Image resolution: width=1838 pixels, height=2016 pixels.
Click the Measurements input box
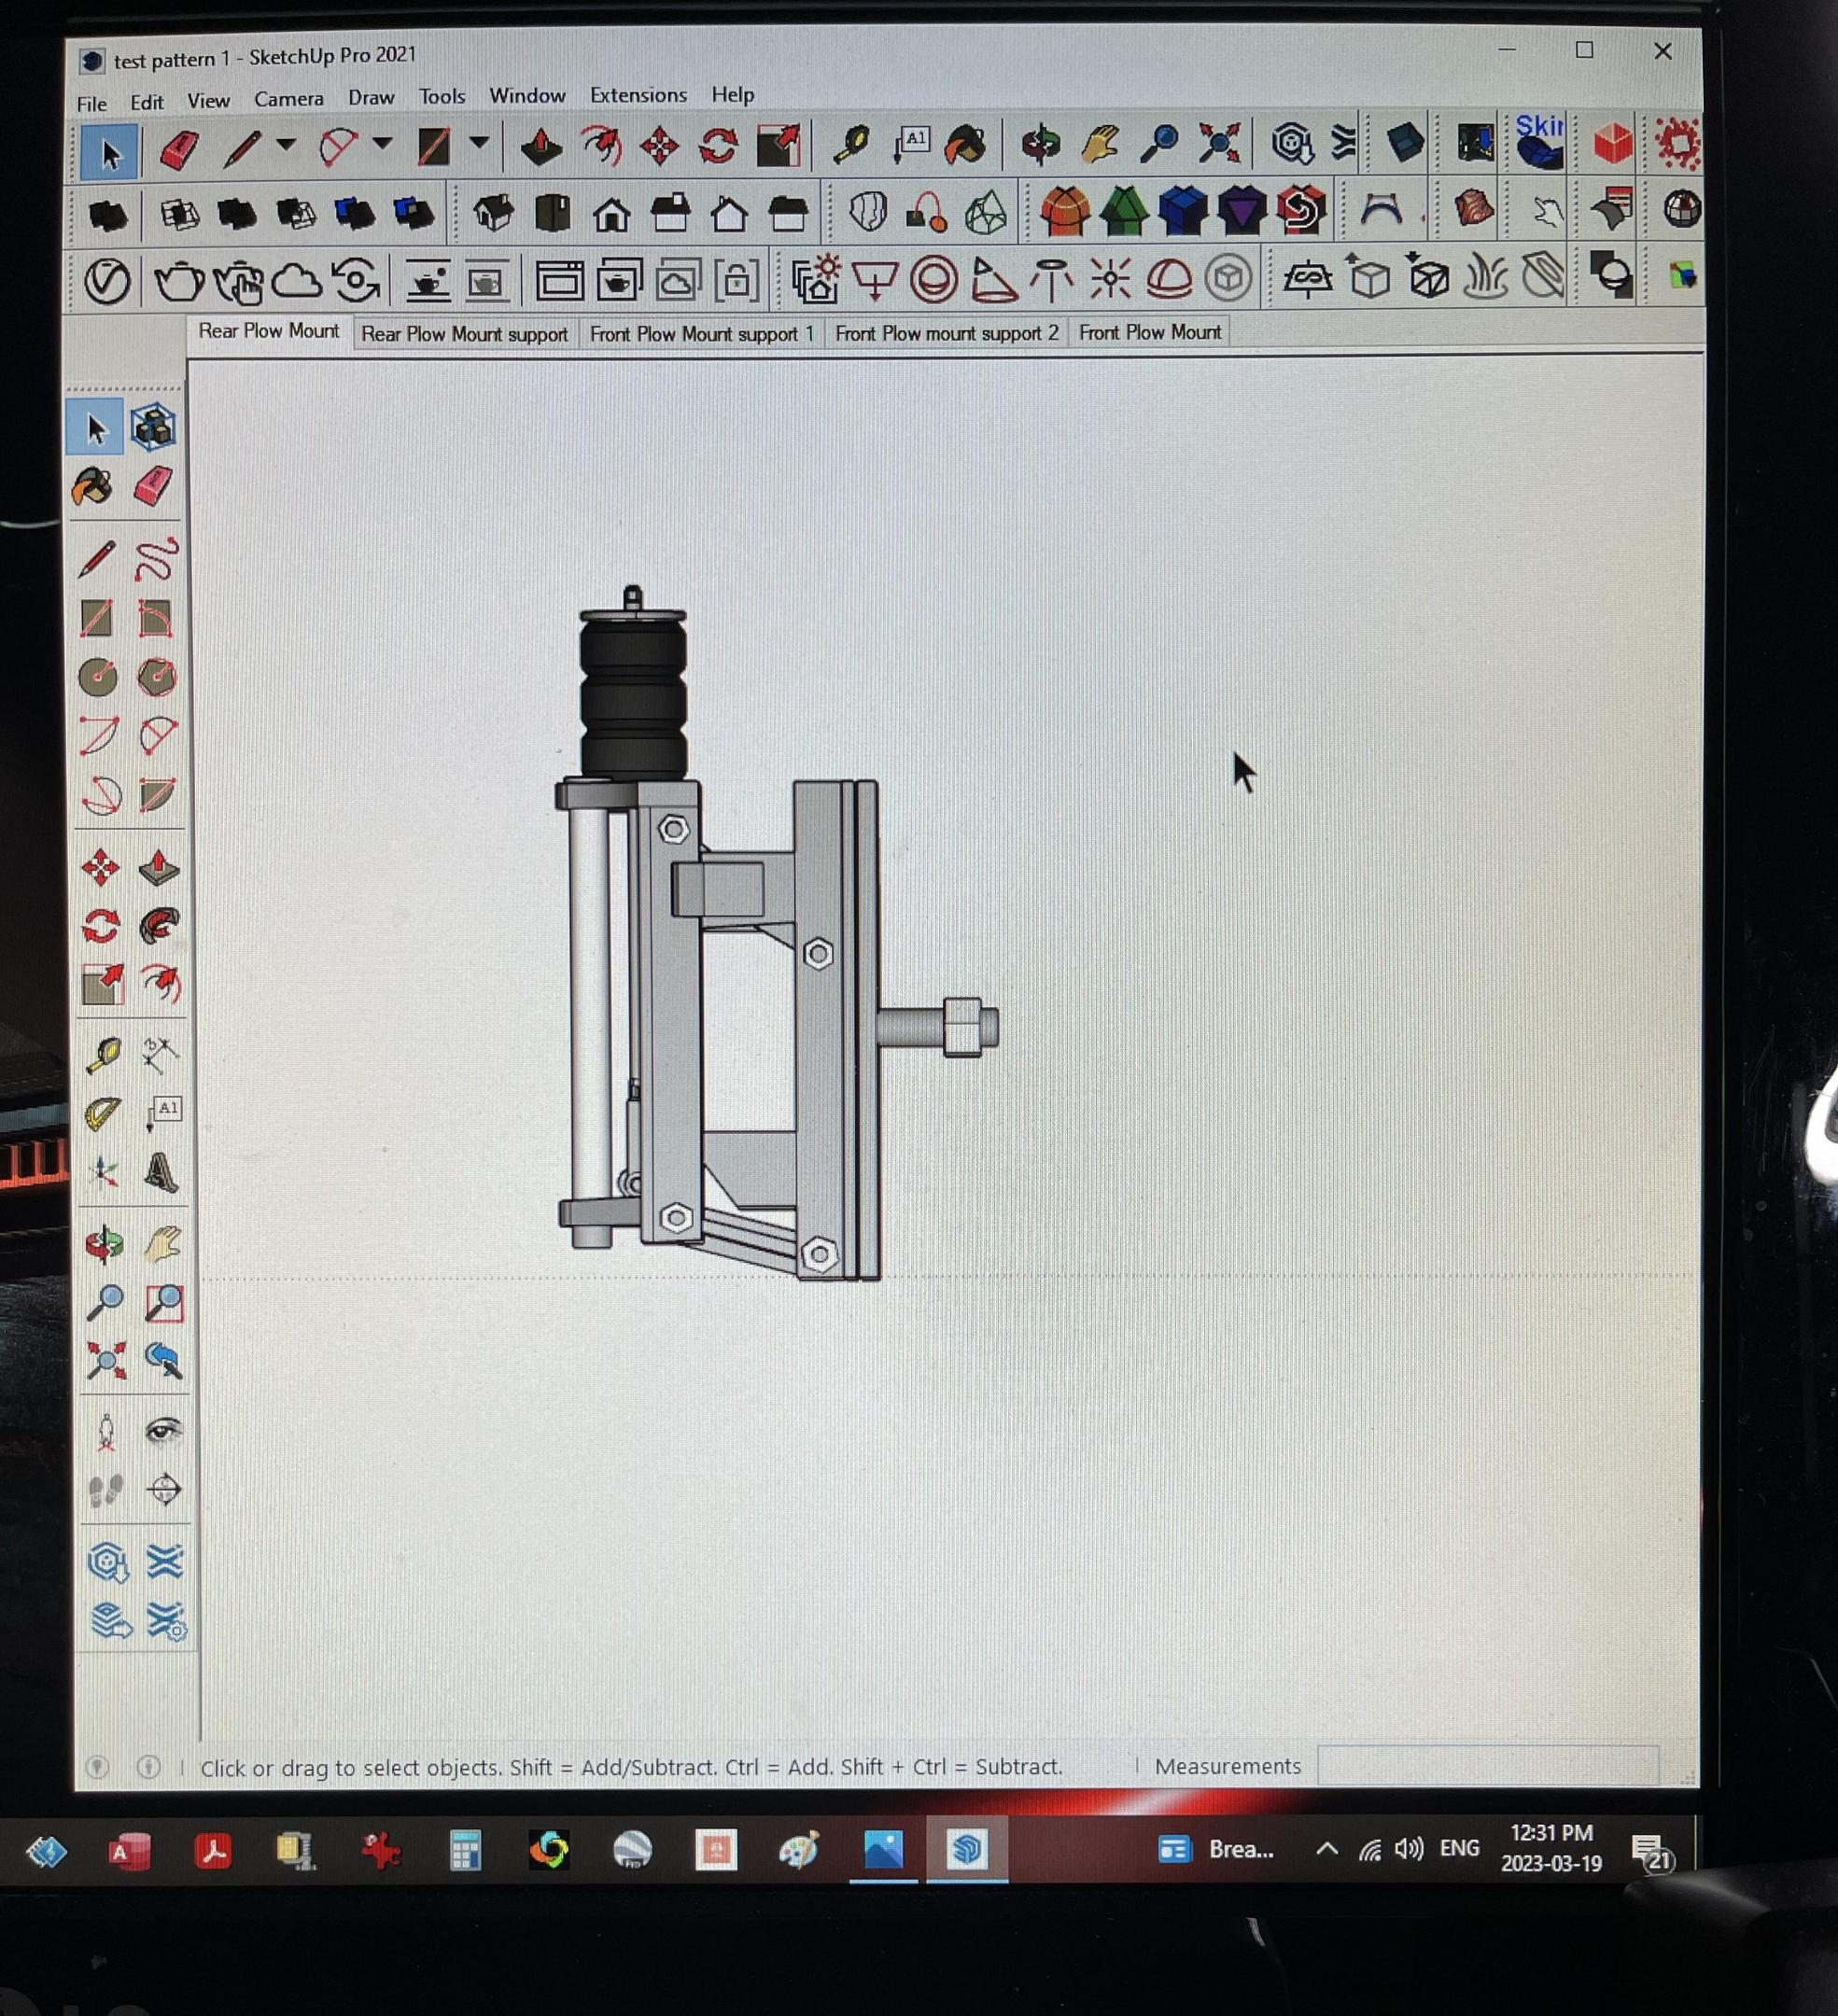click(x=1487, y=1765)
